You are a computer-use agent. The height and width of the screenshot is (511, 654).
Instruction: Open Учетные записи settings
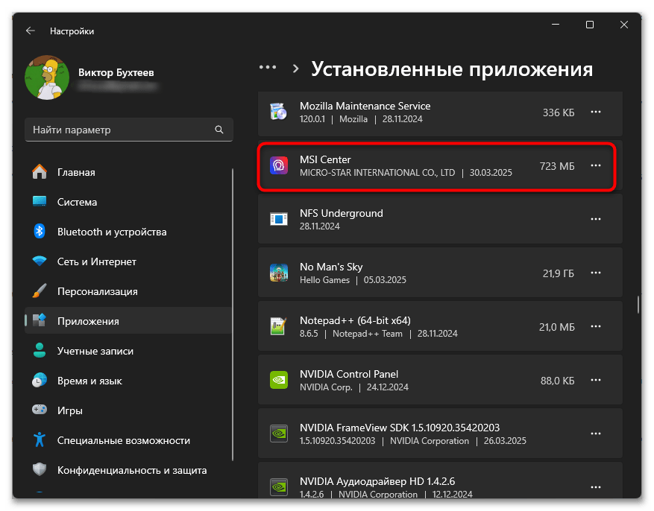[x=128, y=351]
